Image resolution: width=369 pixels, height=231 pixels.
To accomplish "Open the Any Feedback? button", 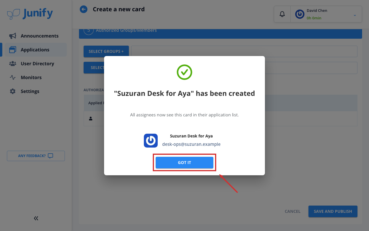I will (x=36, y=156).
